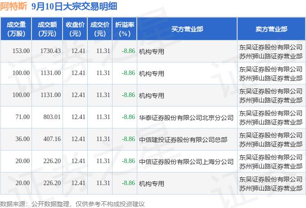Click seller 东吴证券 cell in 华泰证券 row
The height and width of the screenshot is (208, 306).
271,118
